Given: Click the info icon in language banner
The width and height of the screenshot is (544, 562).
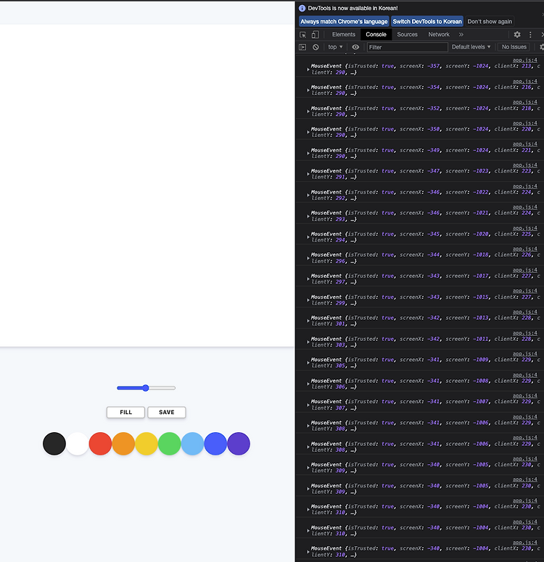Looking at the screenshot, I should [x=302, y=8].
